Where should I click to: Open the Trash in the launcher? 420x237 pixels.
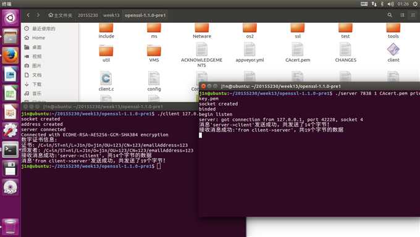point(10,227)
